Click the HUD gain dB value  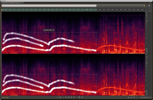50,30
